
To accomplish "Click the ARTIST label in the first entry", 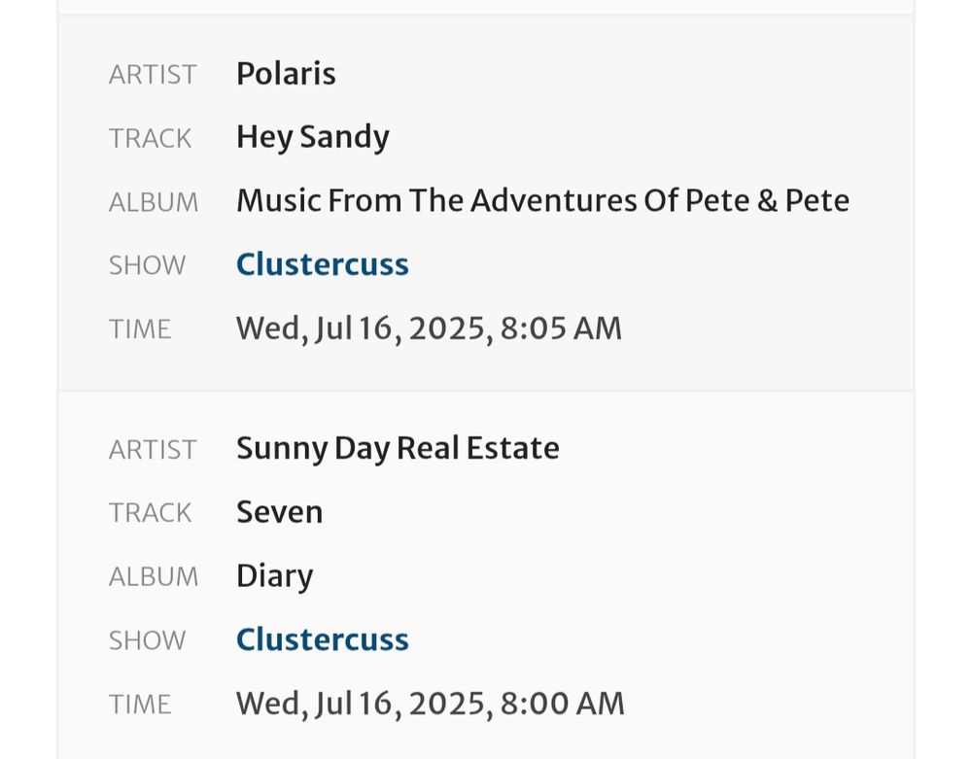I will coord(152,75).
